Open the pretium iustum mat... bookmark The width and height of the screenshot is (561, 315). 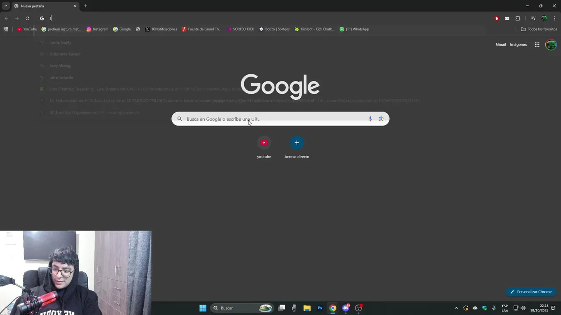point(61,29)
